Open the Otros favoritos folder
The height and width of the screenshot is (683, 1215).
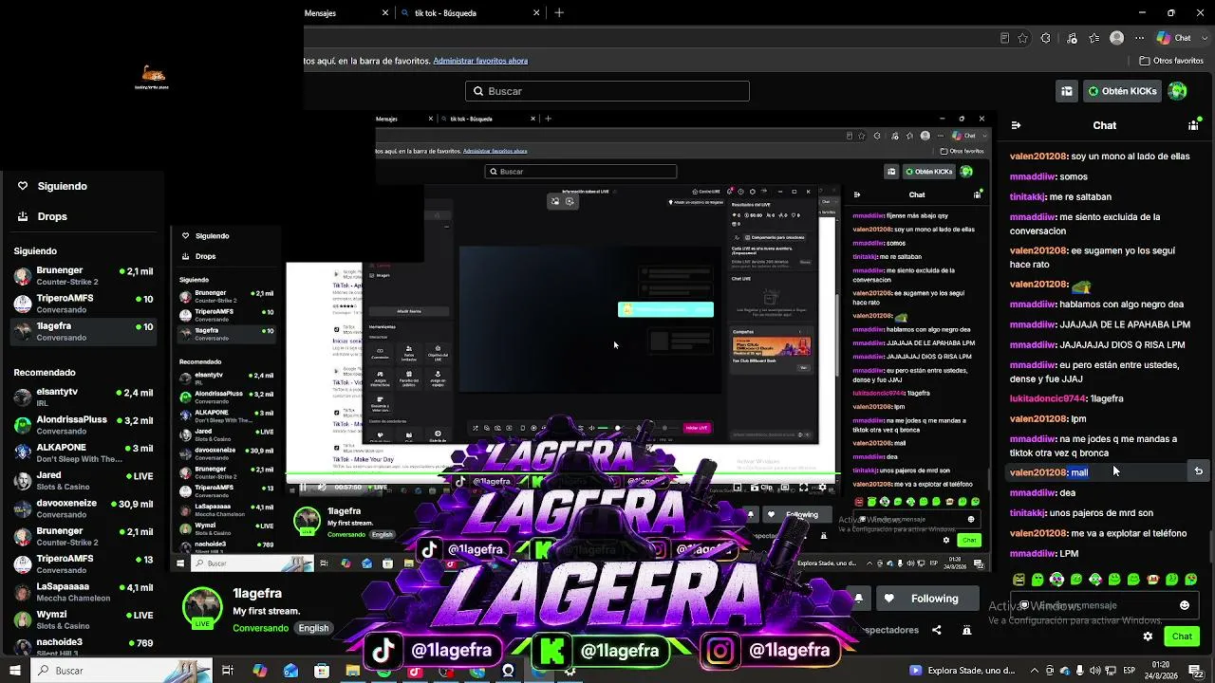[x=1171, y=61]
